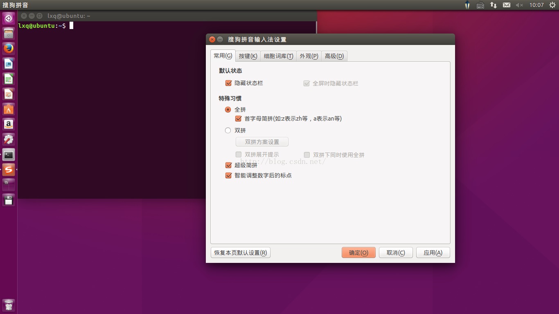Click the 应用(A) apply button
Viewport: 559px width, 314px height.
coord(433,253)
